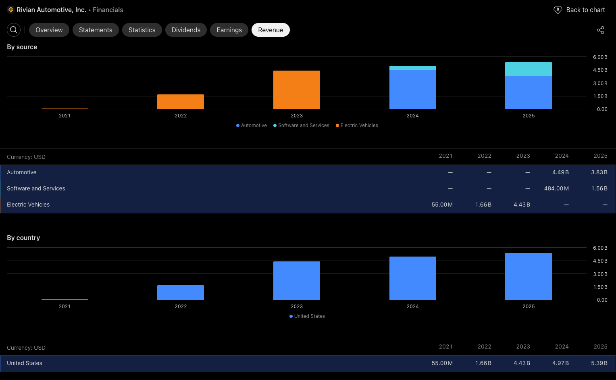Image resolution: width=616 pixels, height=380 pixels.
Task: Go to the Dividends tab
Action: [186, 30]
